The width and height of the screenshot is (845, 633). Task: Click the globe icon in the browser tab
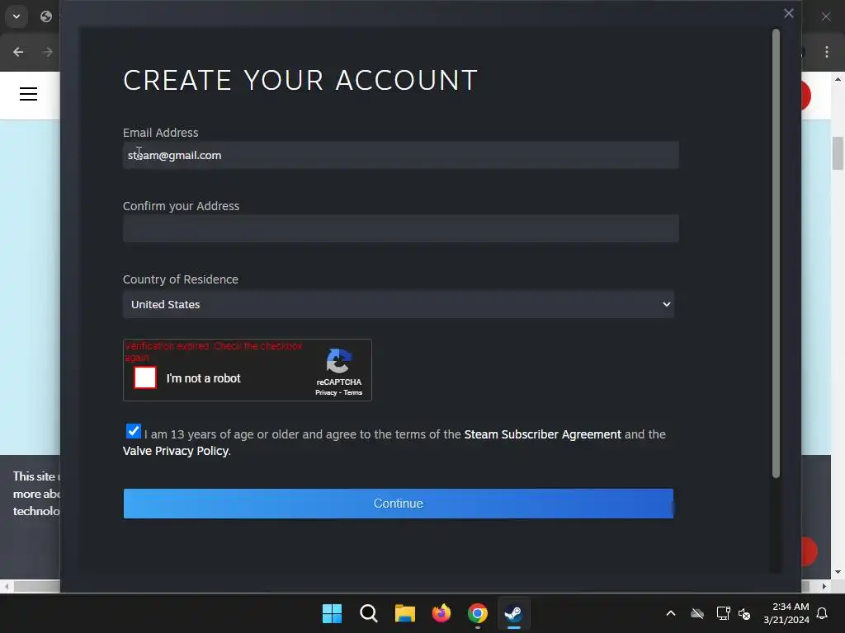coord(46,16)
